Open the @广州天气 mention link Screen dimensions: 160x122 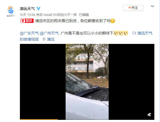[x=49, y=33]
